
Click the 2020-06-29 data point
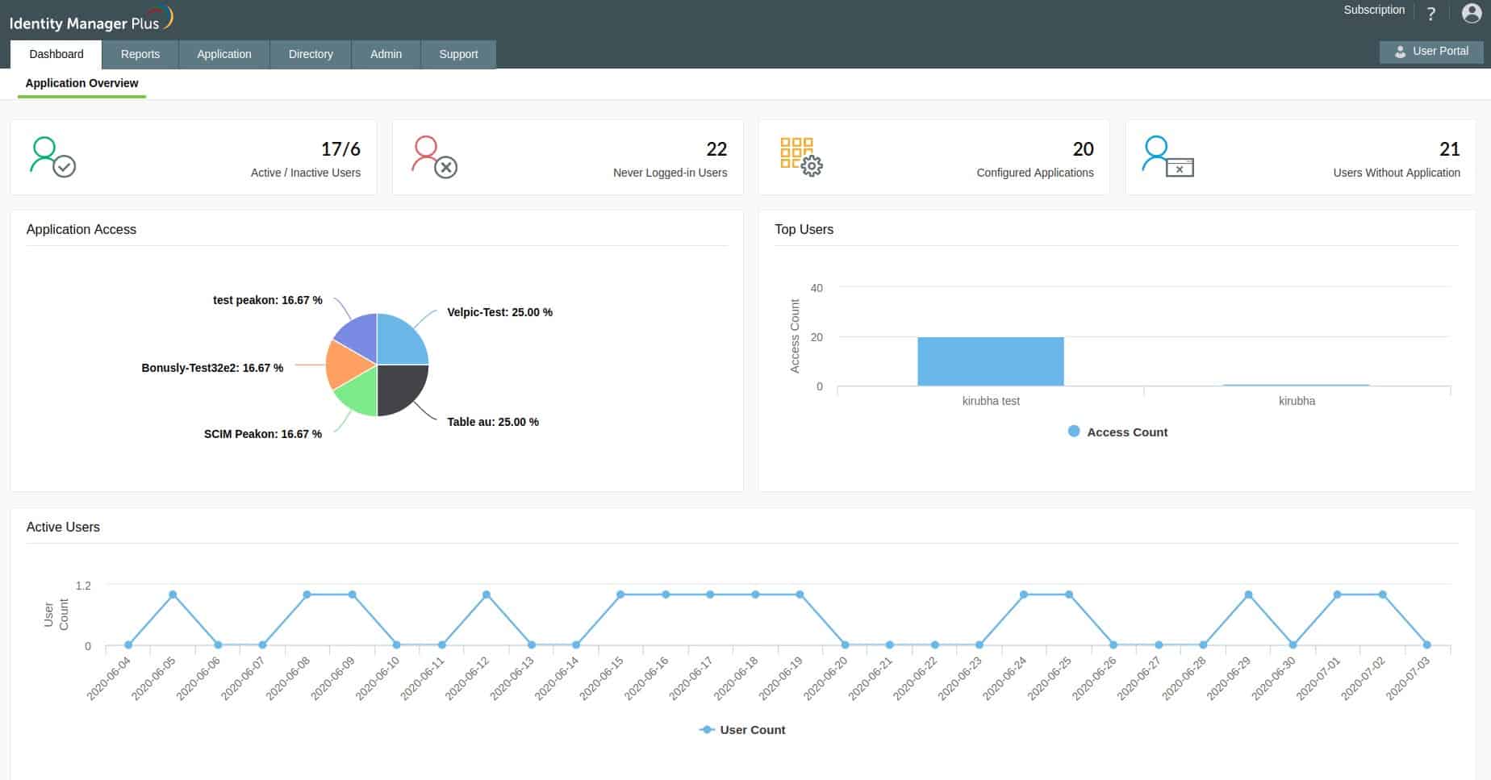(x=1248, y=594)
